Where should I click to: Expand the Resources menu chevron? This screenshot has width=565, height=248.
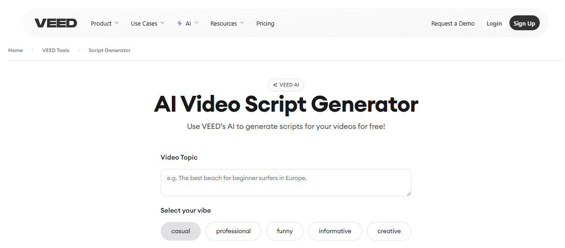point(242,23)
